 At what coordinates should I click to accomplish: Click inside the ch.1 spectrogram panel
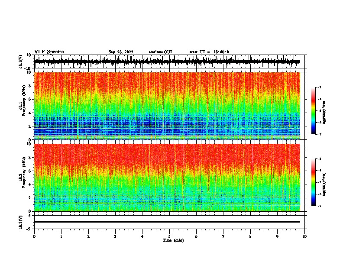[x=167, y=106]
